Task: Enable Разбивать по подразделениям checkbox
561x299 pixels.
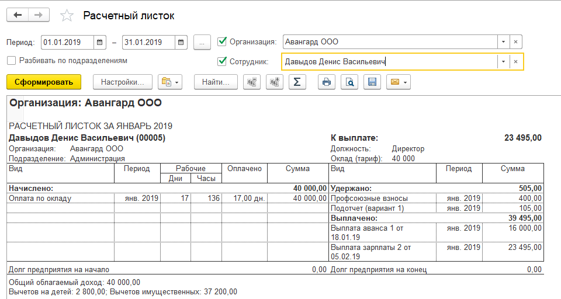Action: pos(11,60)
